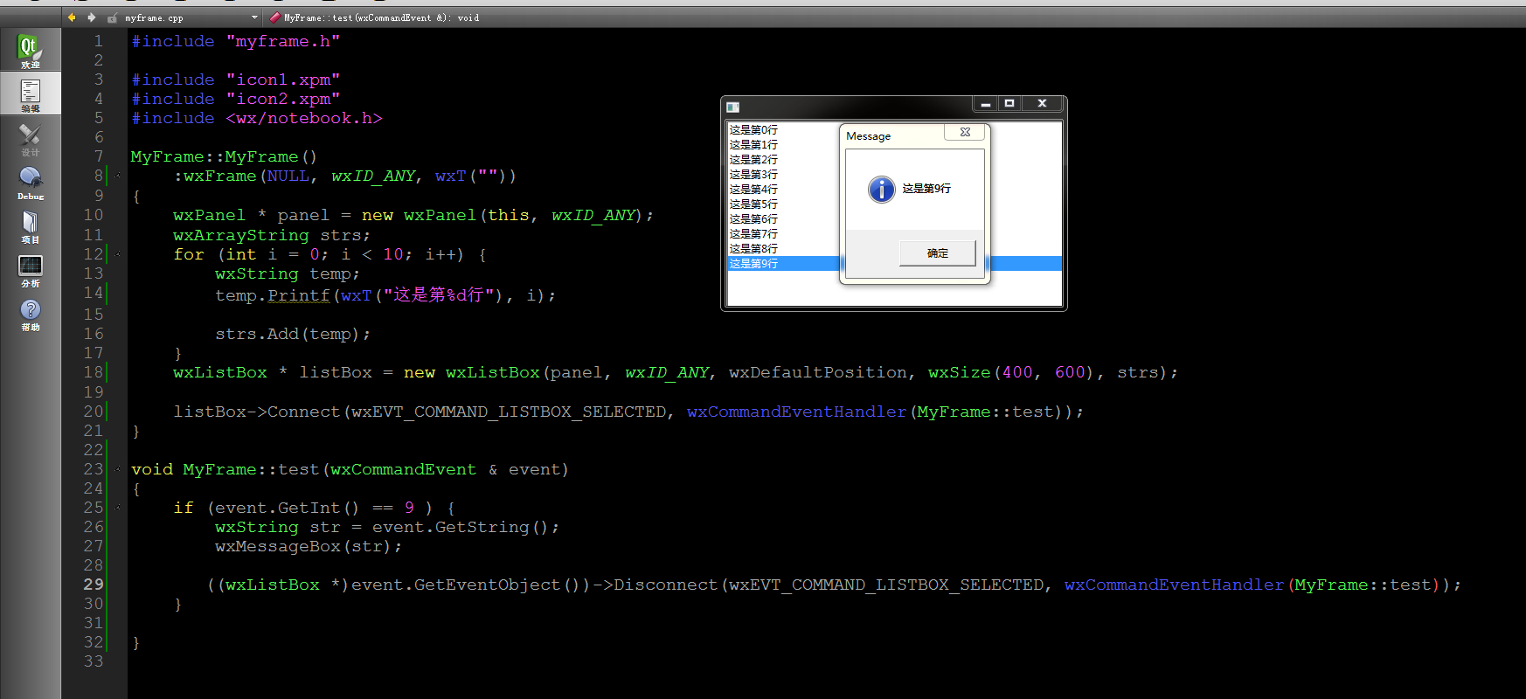Go back with the yellow left arrow
The width and height of the screenshot is (1526, 699).
click(72, 17)
